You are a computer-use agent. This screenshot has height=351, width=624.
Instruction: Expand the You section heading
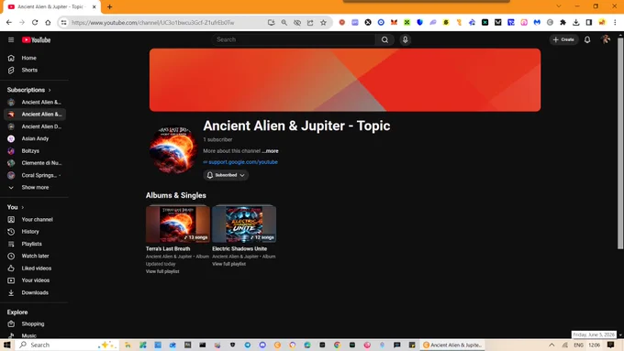pyautogui.click(x=16, y=207)
